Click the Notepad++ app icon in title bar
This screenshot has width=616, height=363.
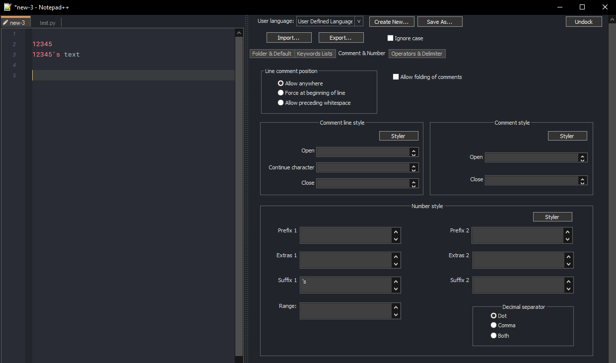click(7, 7)
